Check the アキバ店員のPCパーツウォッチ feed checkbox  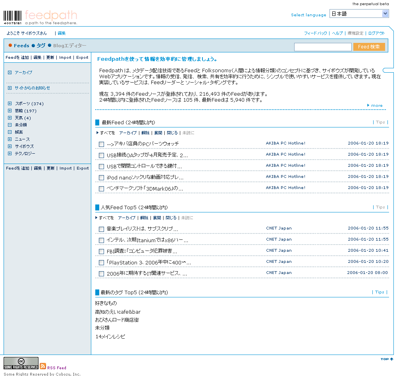101,144
